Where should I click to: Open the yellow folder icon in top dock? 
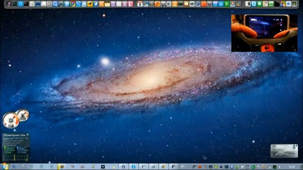(107, 4)
